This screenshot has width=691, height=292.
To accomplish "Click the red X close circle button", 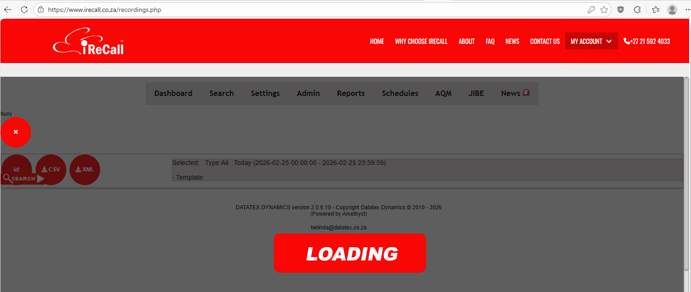I will click(x=16, y=132).
